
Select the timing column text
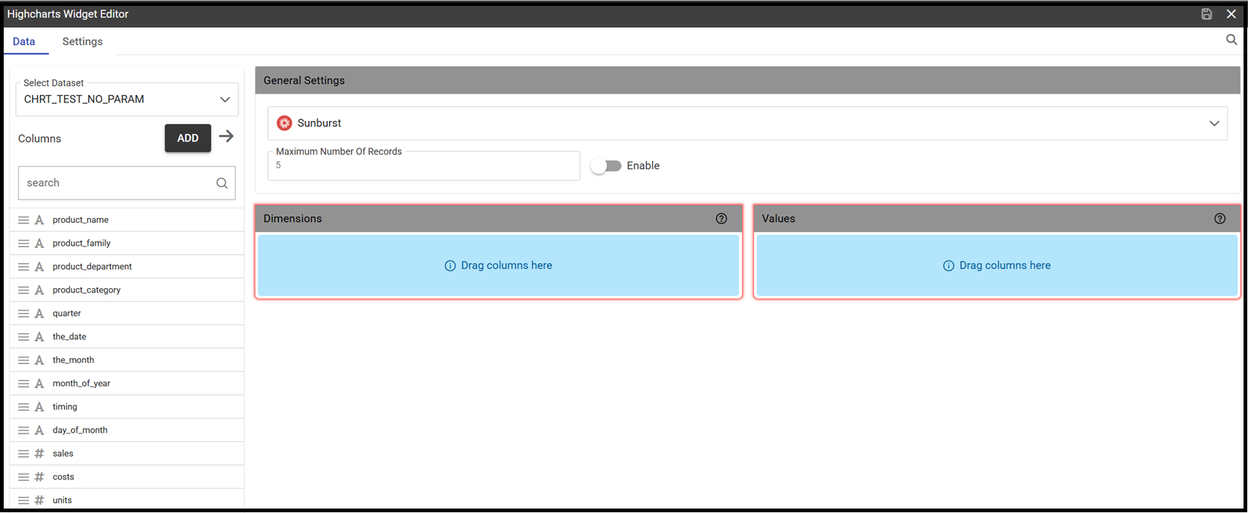click(65, 407)
